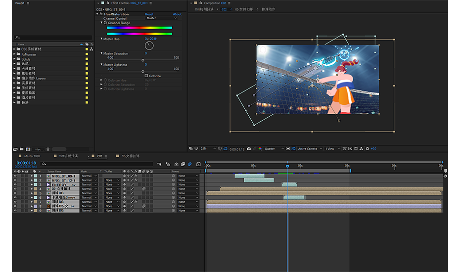
Task: Open the 25% magnification dropdown
Action: 208,149
